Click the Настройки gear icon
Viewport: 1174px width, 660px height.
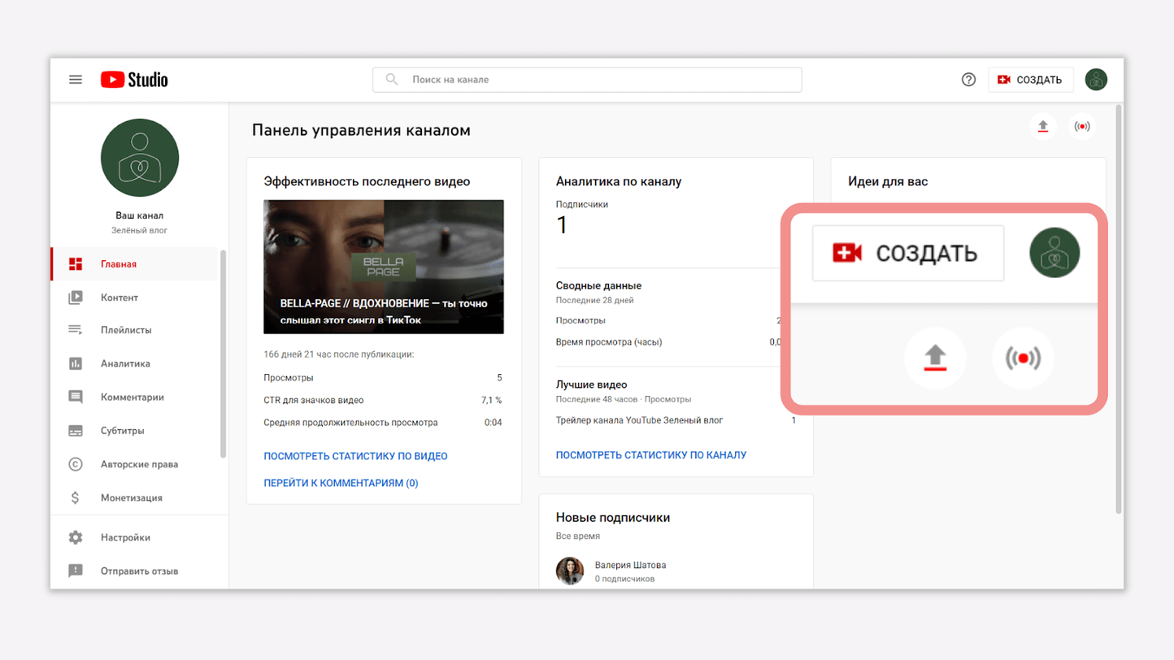coord(75,537)
